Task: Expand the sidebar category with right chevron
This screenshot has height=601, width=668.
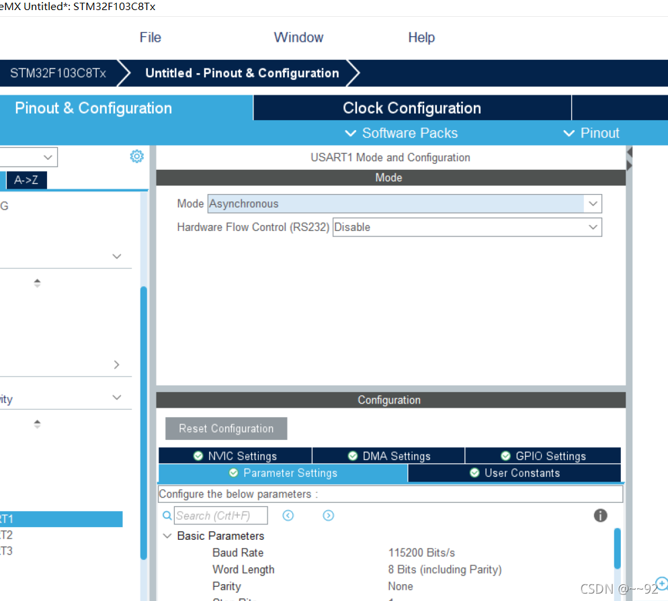Action: tap(117, 365)
